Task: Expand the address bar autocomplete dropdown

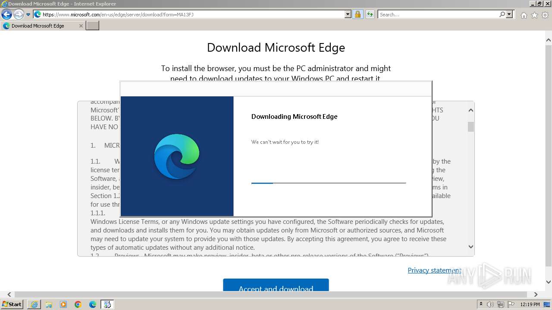Action: 348,15
